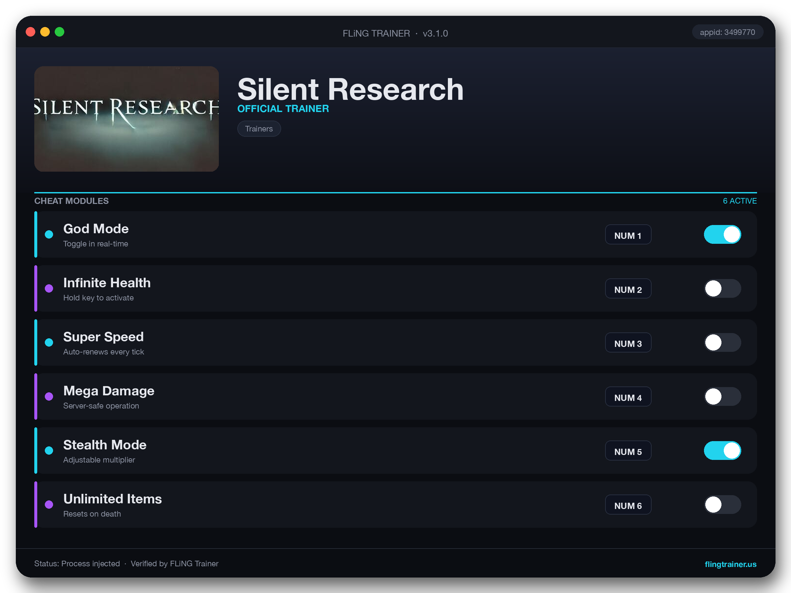
Task: Click the Infinite Health title text
Action: point(107,283)
